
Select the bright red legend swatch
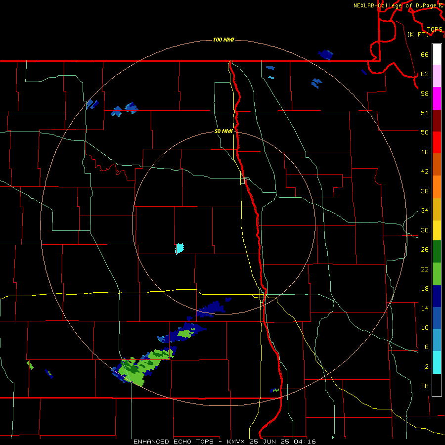(437, 142)
